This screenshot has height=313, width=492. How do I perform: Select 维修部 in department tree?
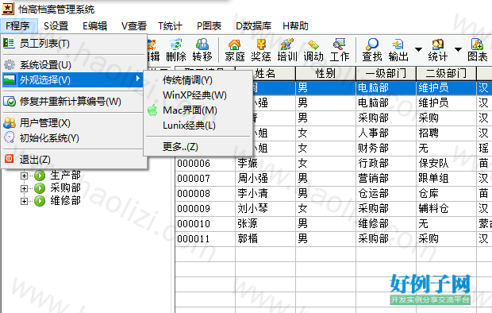pyautogui.click(x=66, y=200)
